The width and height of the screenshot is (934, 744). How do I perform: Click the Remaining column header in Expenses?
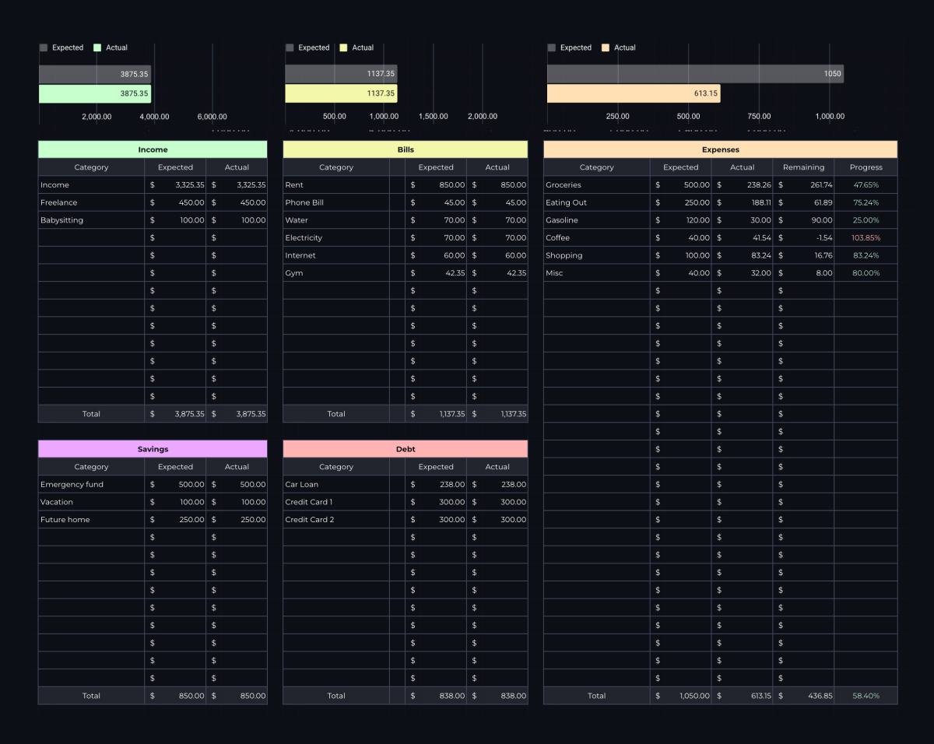803,167
